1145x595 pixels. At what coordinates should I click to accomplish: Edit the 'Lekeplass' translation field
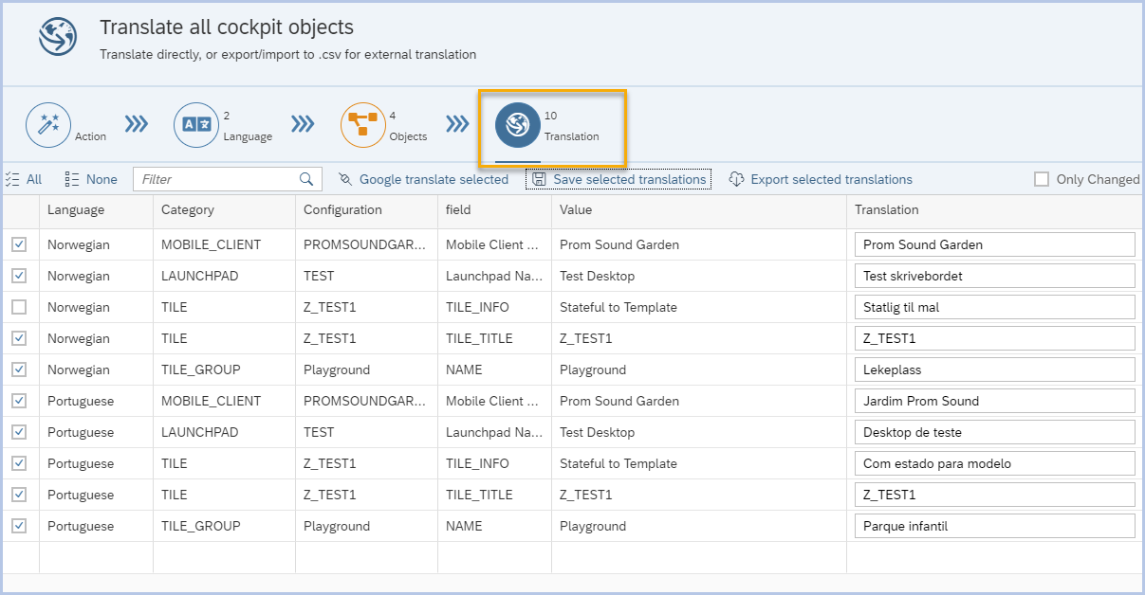993,370
